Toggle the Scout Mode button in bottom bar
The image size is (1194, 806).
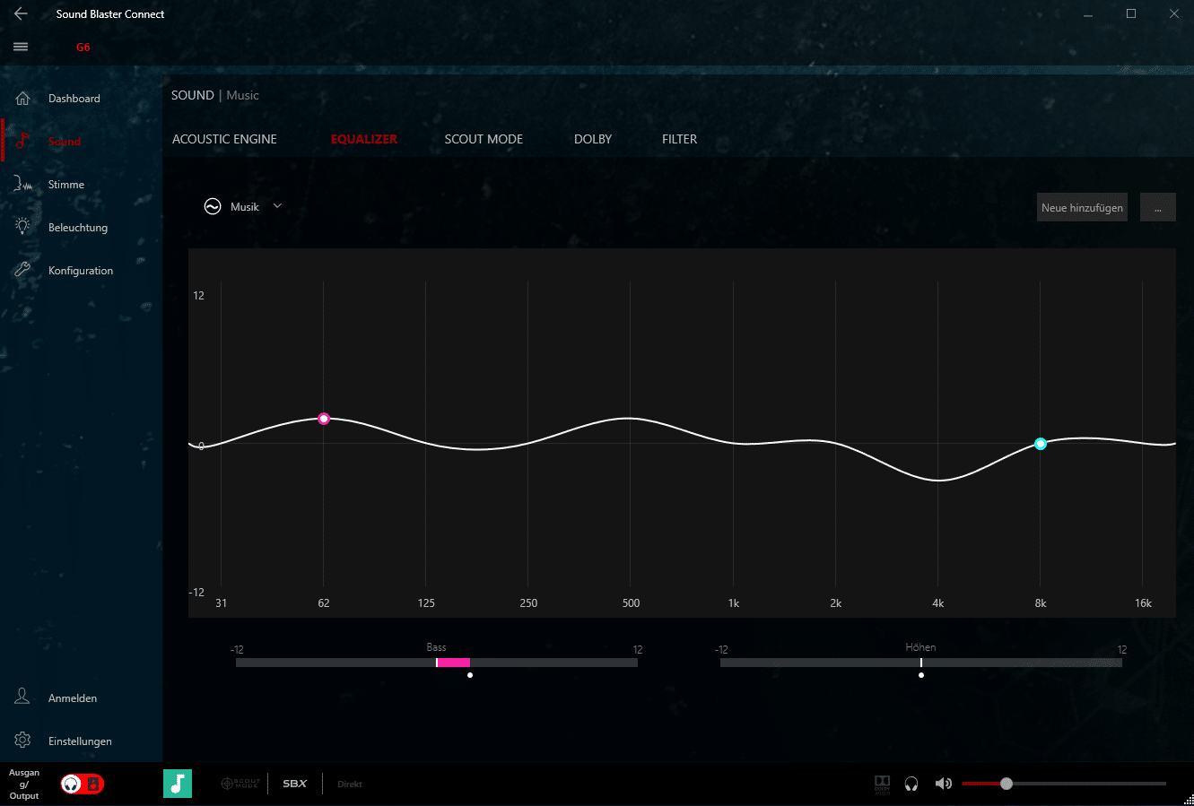[240, 784]
